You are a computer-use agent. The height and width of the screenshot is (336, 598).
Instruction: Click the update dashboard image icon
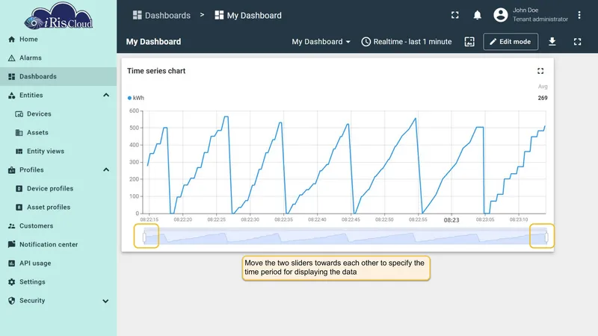pyautogui.click(x=469, y=42)
